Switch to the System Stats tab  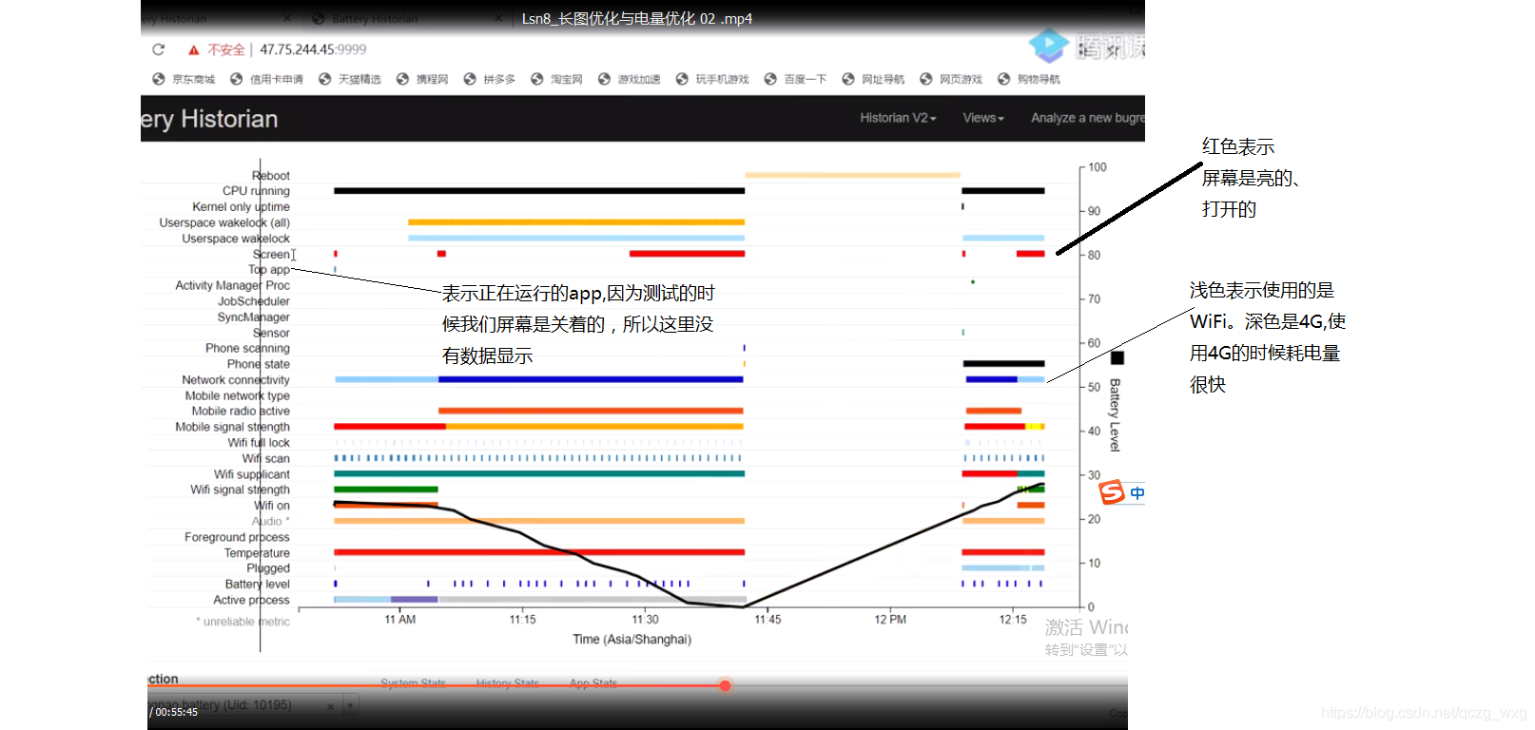(413, 683)
